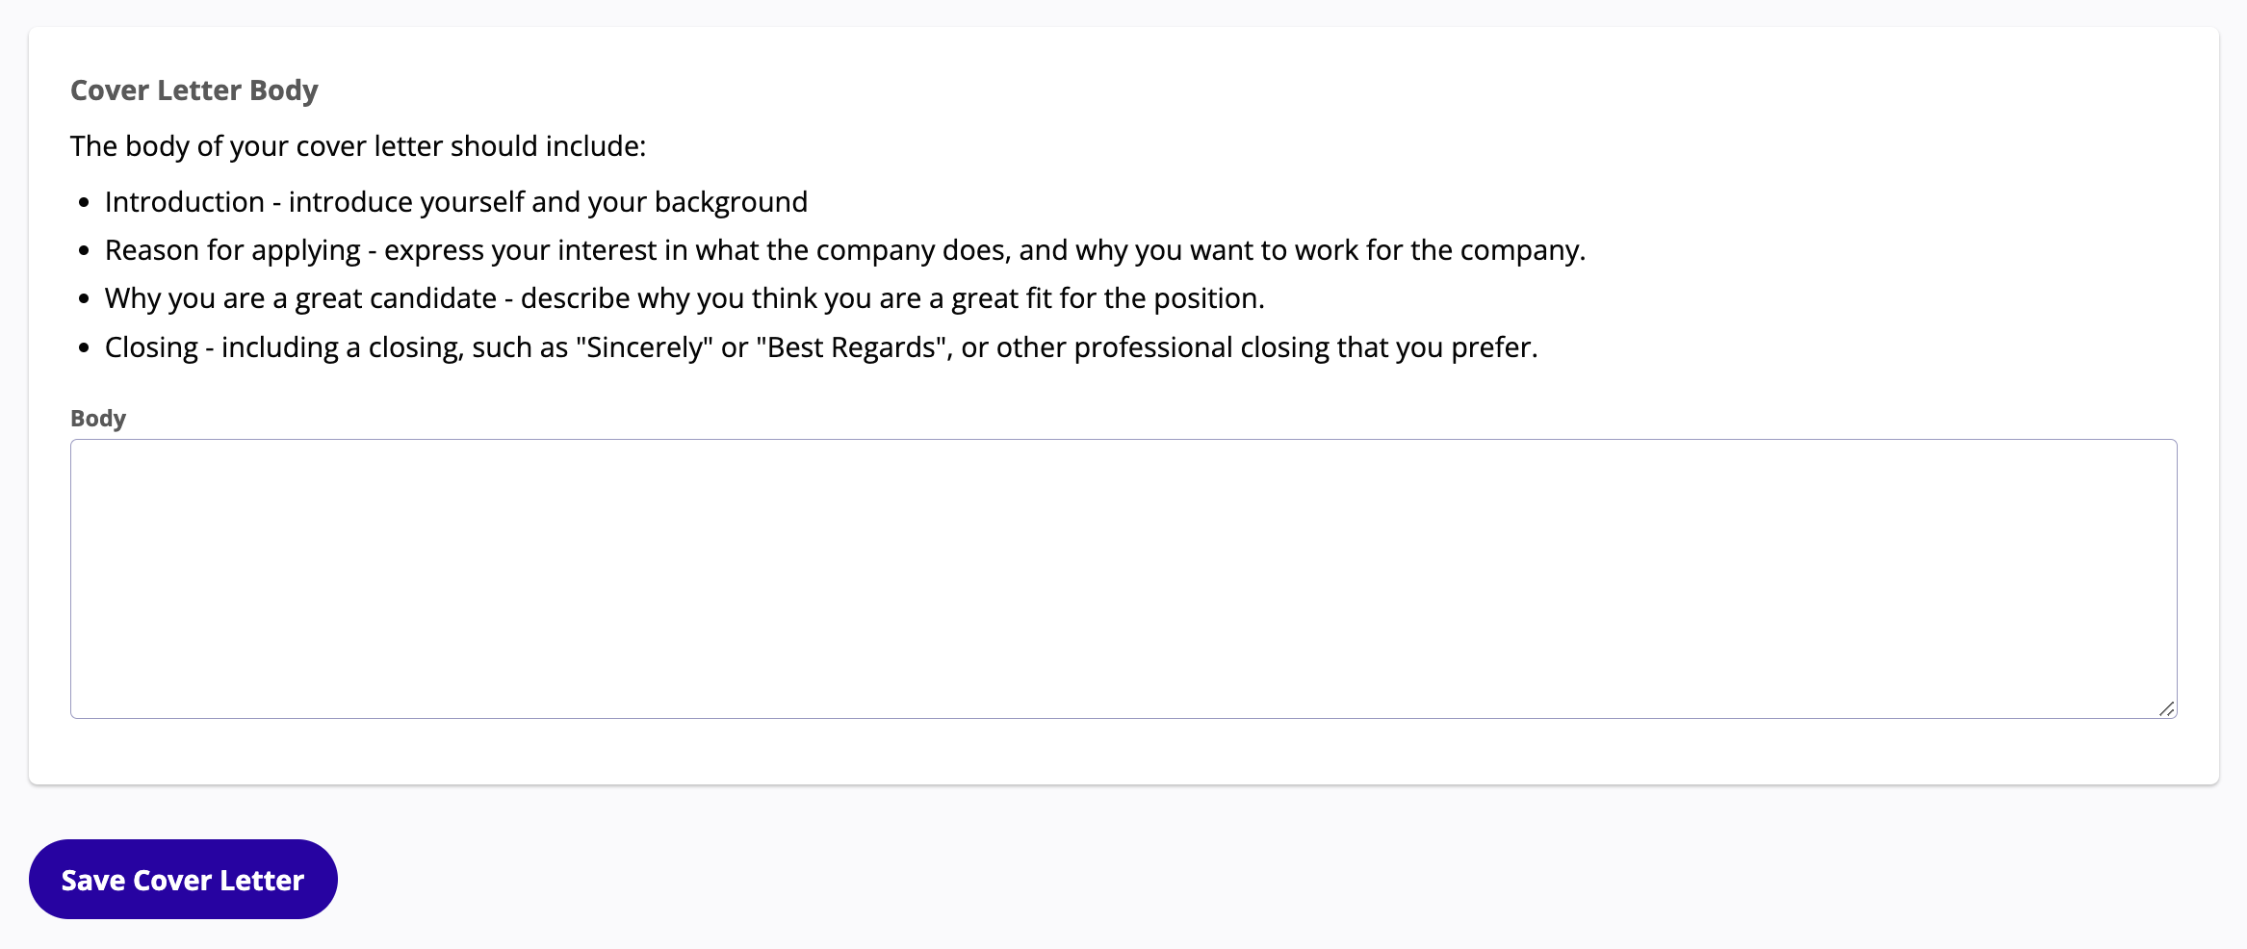Click the "should include:" intro sentence
The image size is (2247, 949).
[x=358, y=146]
